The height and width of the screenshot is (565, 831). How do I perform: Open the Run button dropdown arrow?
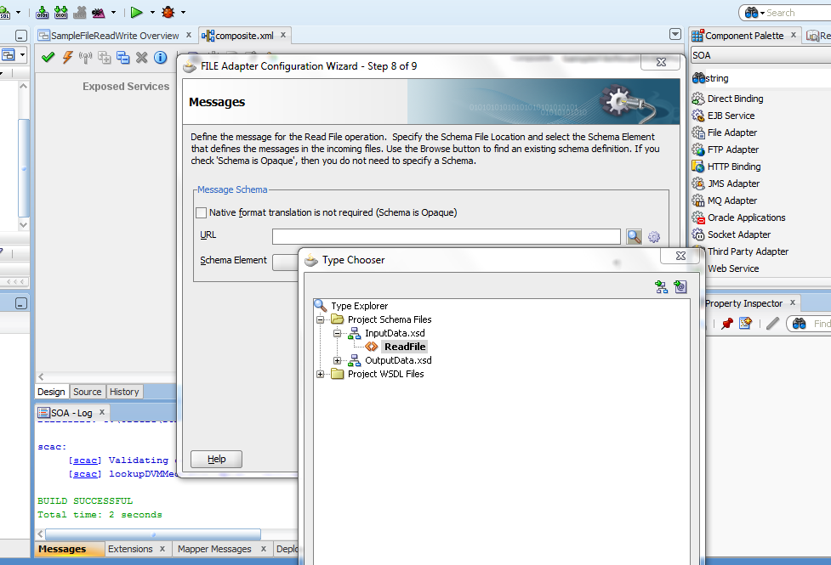(x=152, y=12)
